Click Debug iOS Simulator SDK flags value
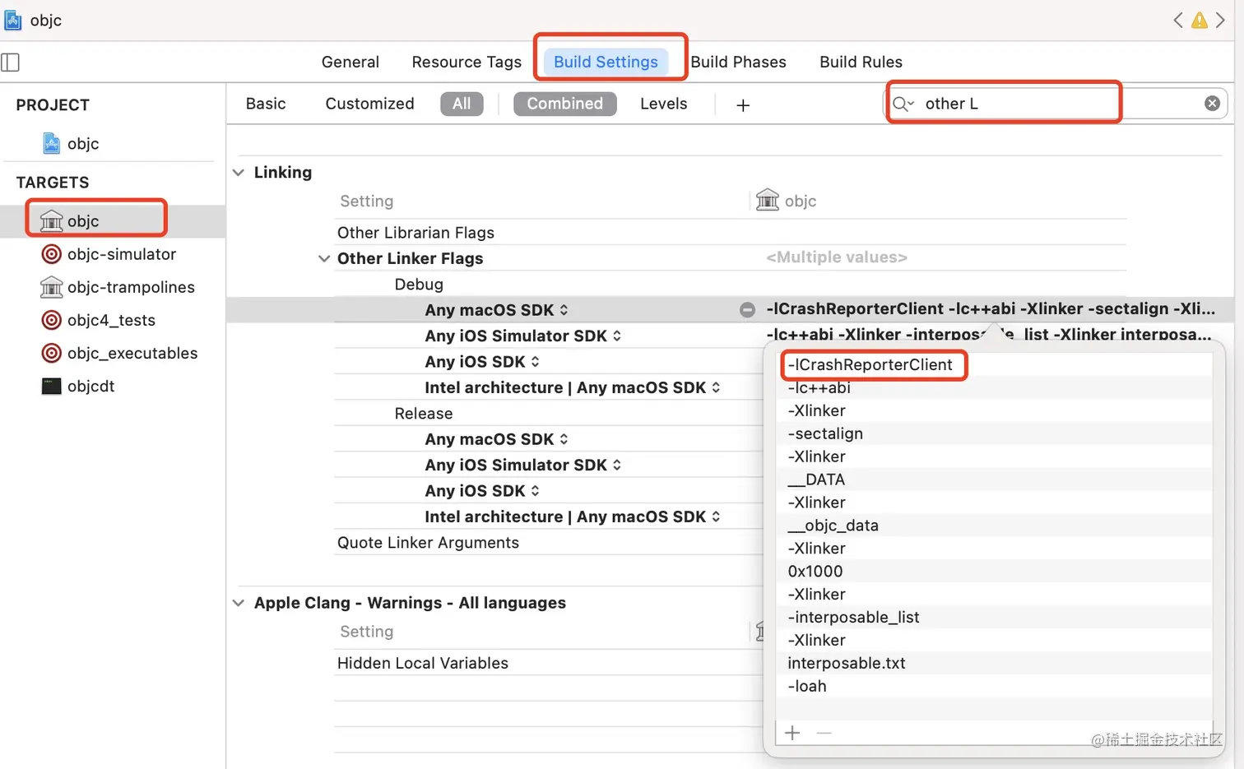Screen dimensions: 1244x769 point(988,335)
